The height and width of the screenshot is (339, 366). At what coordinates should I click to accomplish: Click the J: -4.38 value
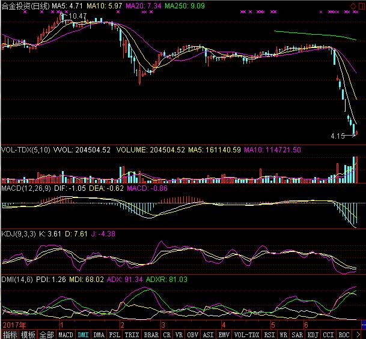(103, 233)
